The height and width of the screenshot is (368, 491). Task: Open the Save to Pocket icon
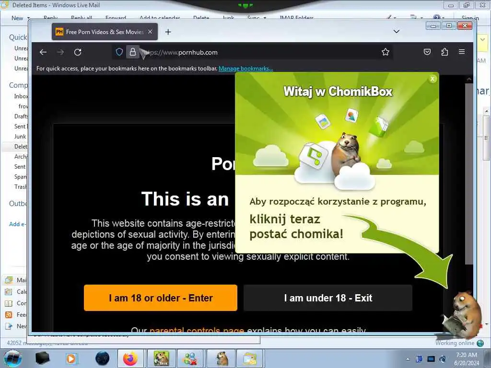(427, 52)
